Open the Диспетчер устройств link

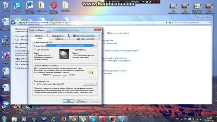(119, 33)
